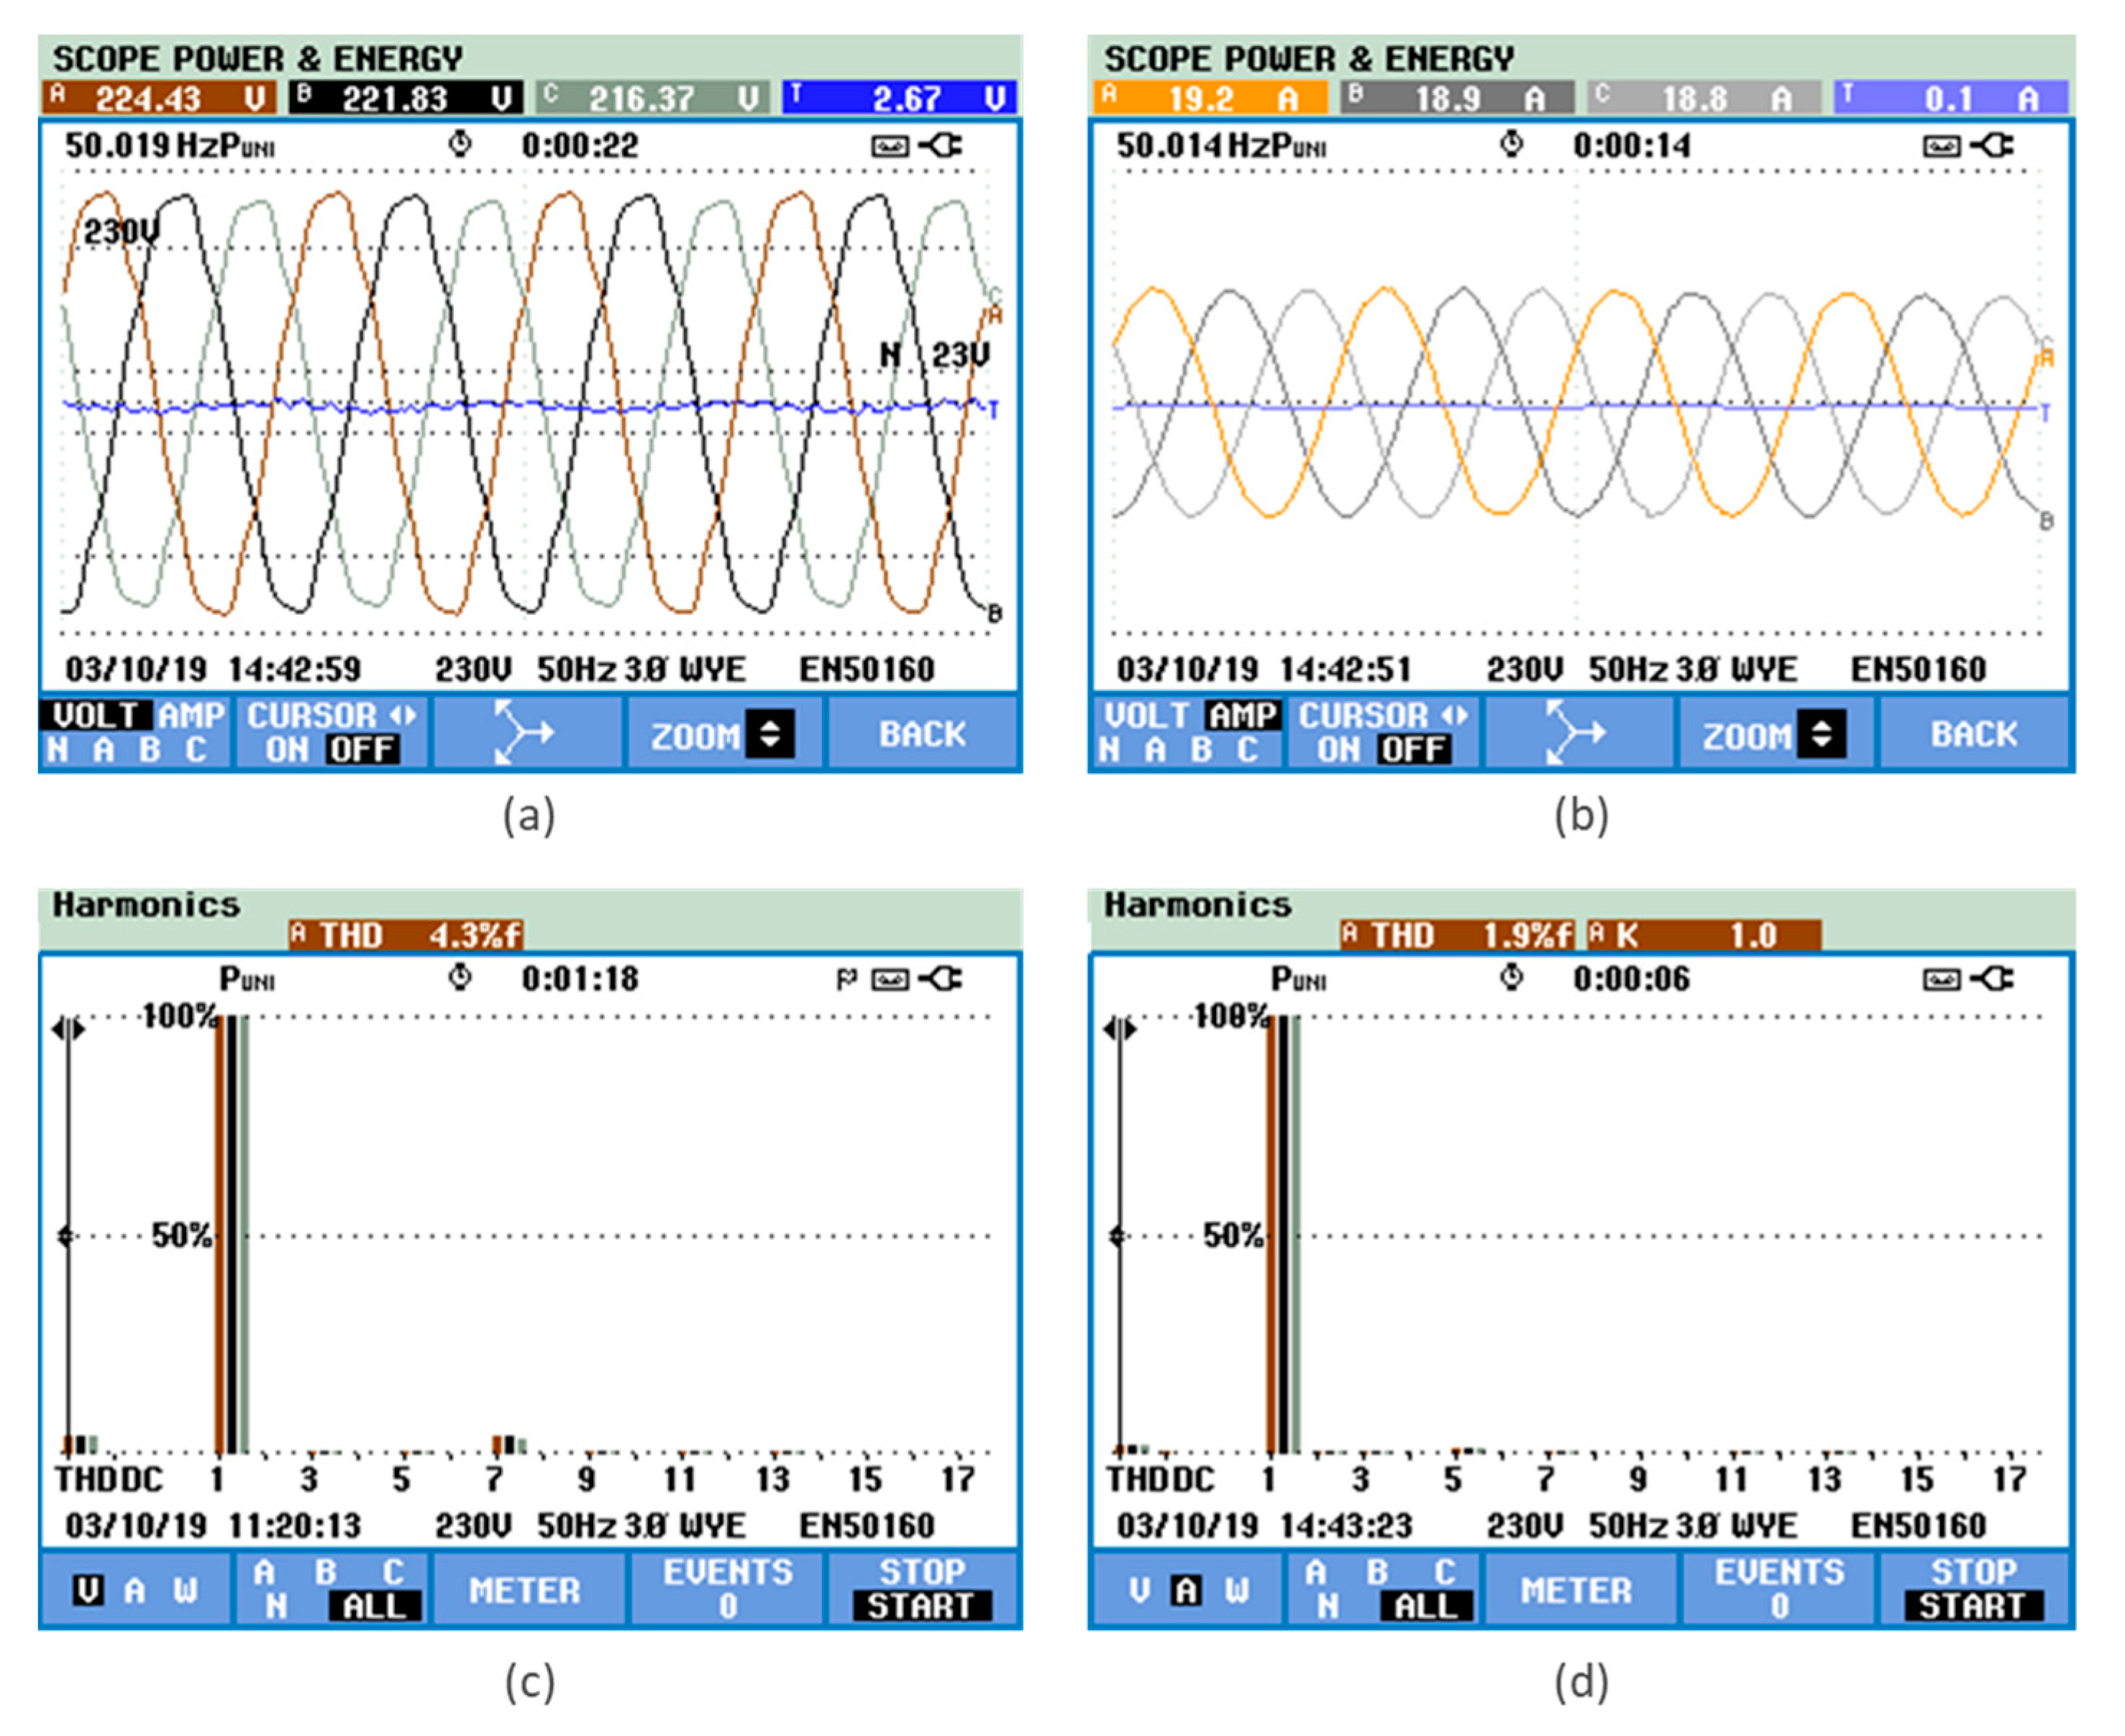
Task: Open EVENTS 0 in harmonics panel (d)
Action: click(1779, 1589)
